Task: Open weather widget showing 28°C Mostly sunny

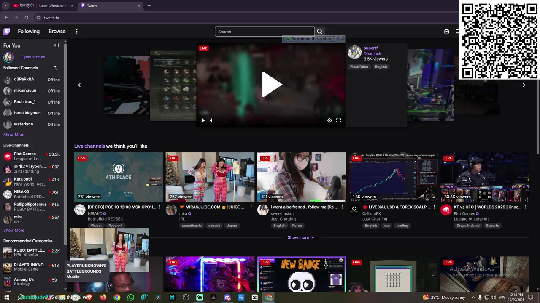Action: coord(443,298)
